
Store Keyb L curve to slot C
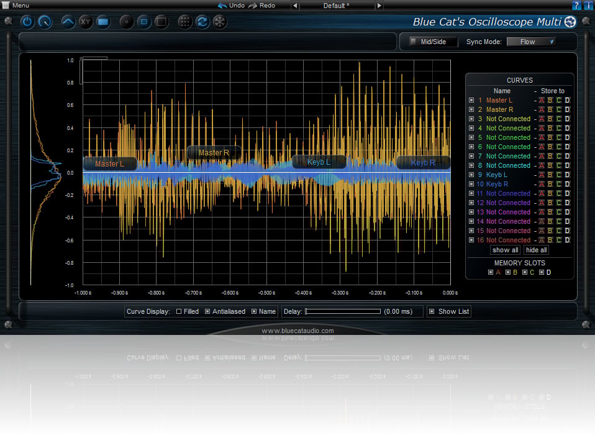point(558,175)
